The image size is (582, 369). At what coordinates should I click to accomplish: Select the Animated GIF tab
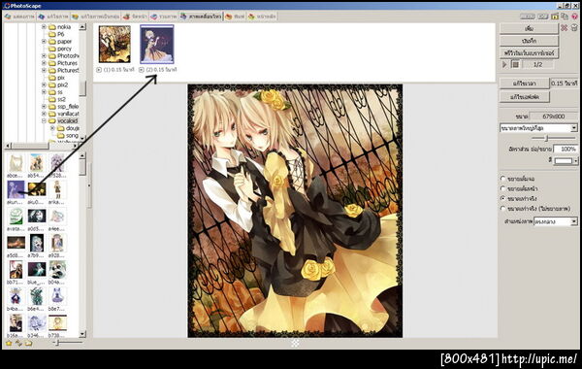click(201, 17)
